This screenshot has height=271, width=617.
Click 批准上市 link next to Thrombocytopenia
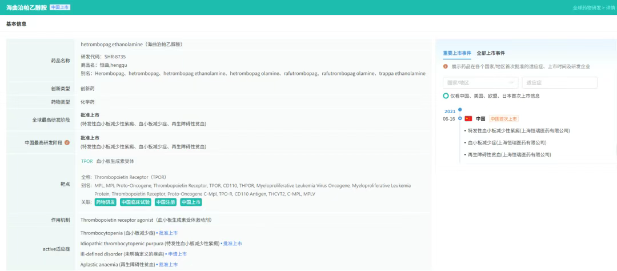click(x=168, y=233)
